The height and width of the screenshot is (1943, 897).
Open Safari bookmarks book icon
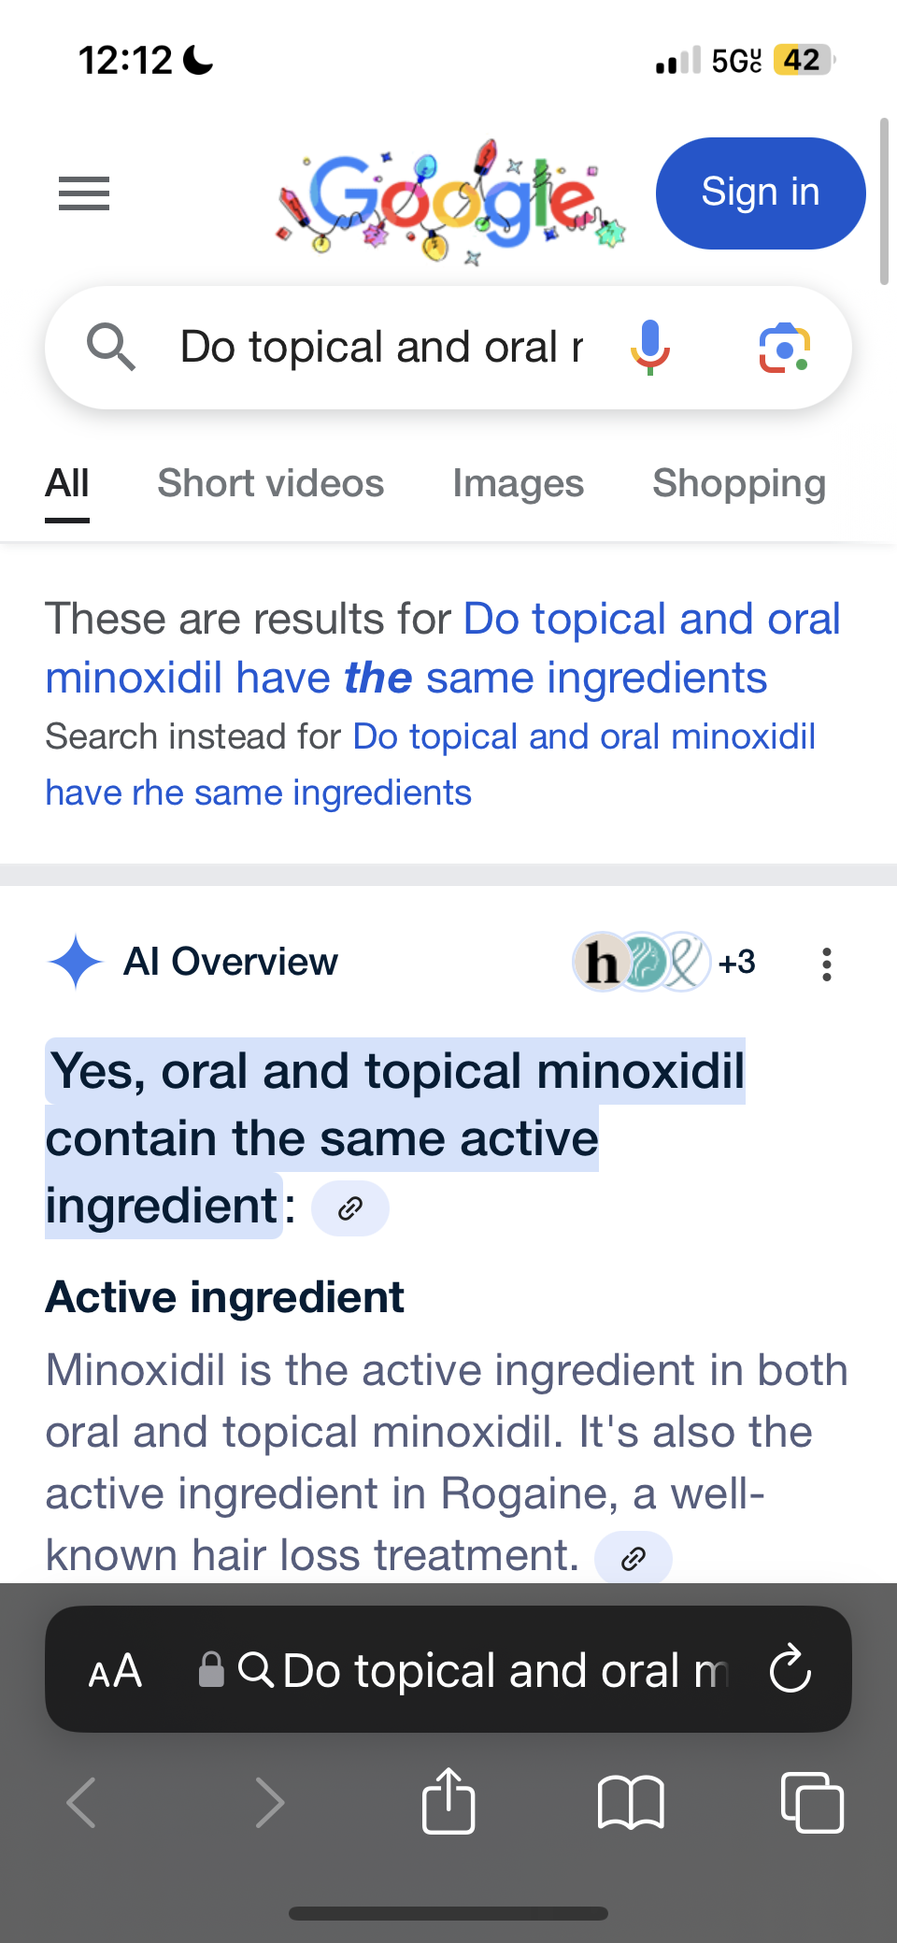pos(631,1801)
